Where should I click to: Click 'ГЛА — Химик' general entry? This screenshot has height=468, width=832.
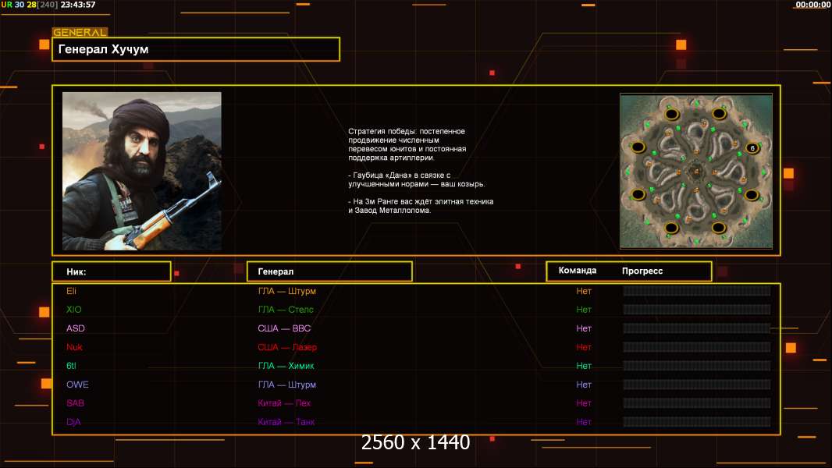pyautogui.click(x=286, y=366)
